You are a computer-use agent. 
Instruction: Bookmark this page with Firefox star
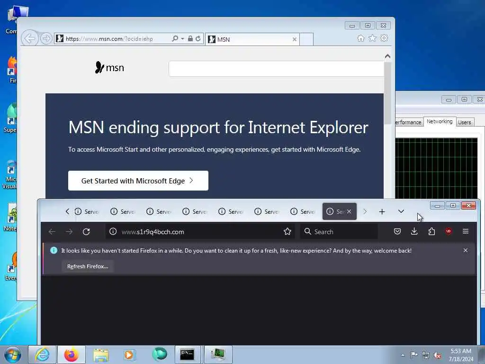pos(287,231)
